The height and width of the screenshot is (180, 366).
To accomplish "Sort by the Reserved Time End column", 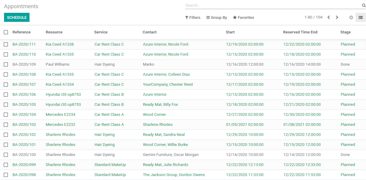I will coord(300,32).
